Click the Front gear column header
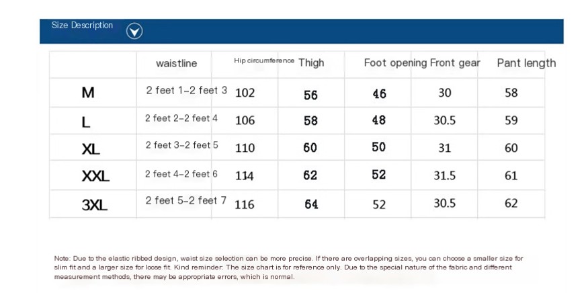The width and height of the screenshot is (588, 293). (x=455, y=62)
